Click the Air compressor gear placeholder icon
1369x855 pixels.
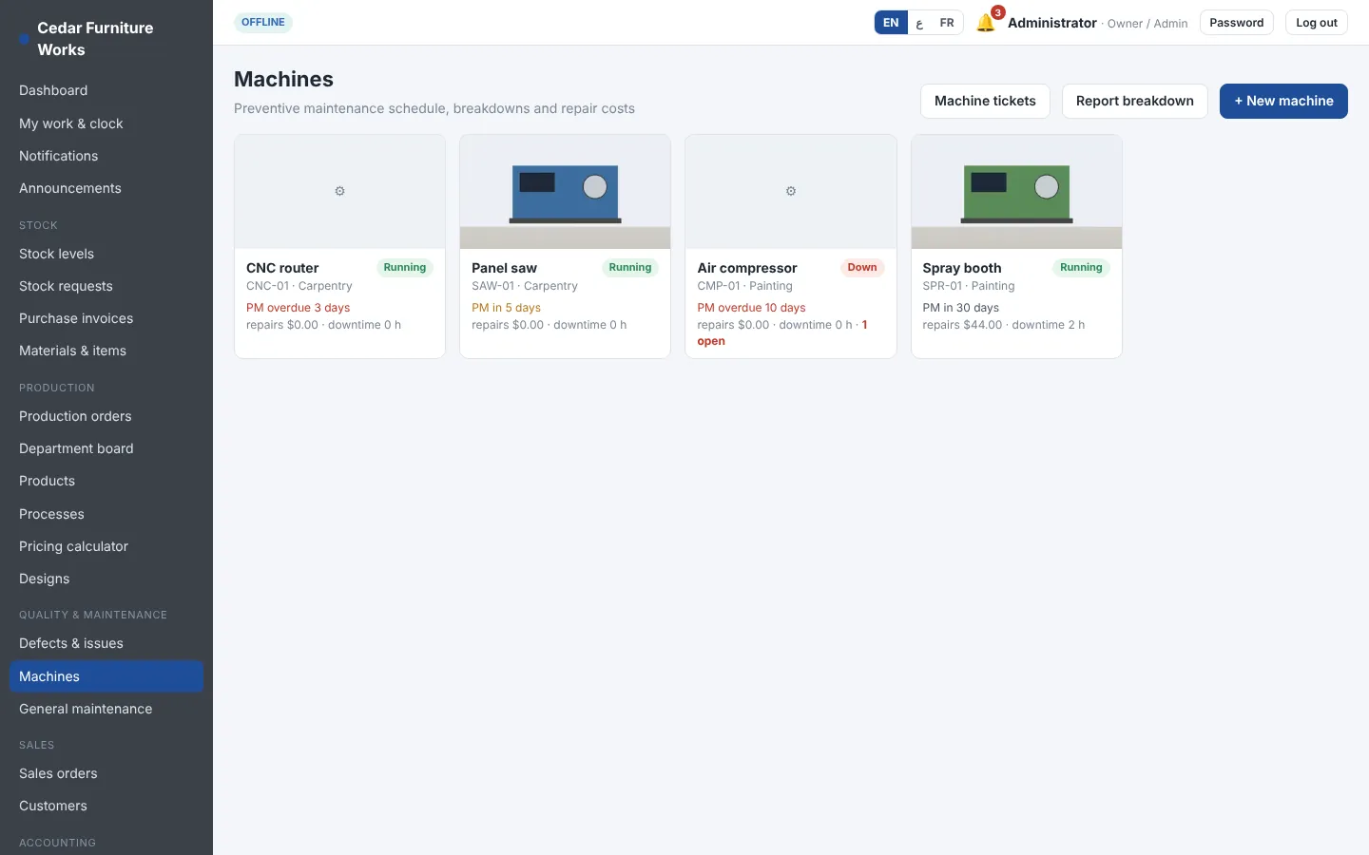tap(790, 191)
